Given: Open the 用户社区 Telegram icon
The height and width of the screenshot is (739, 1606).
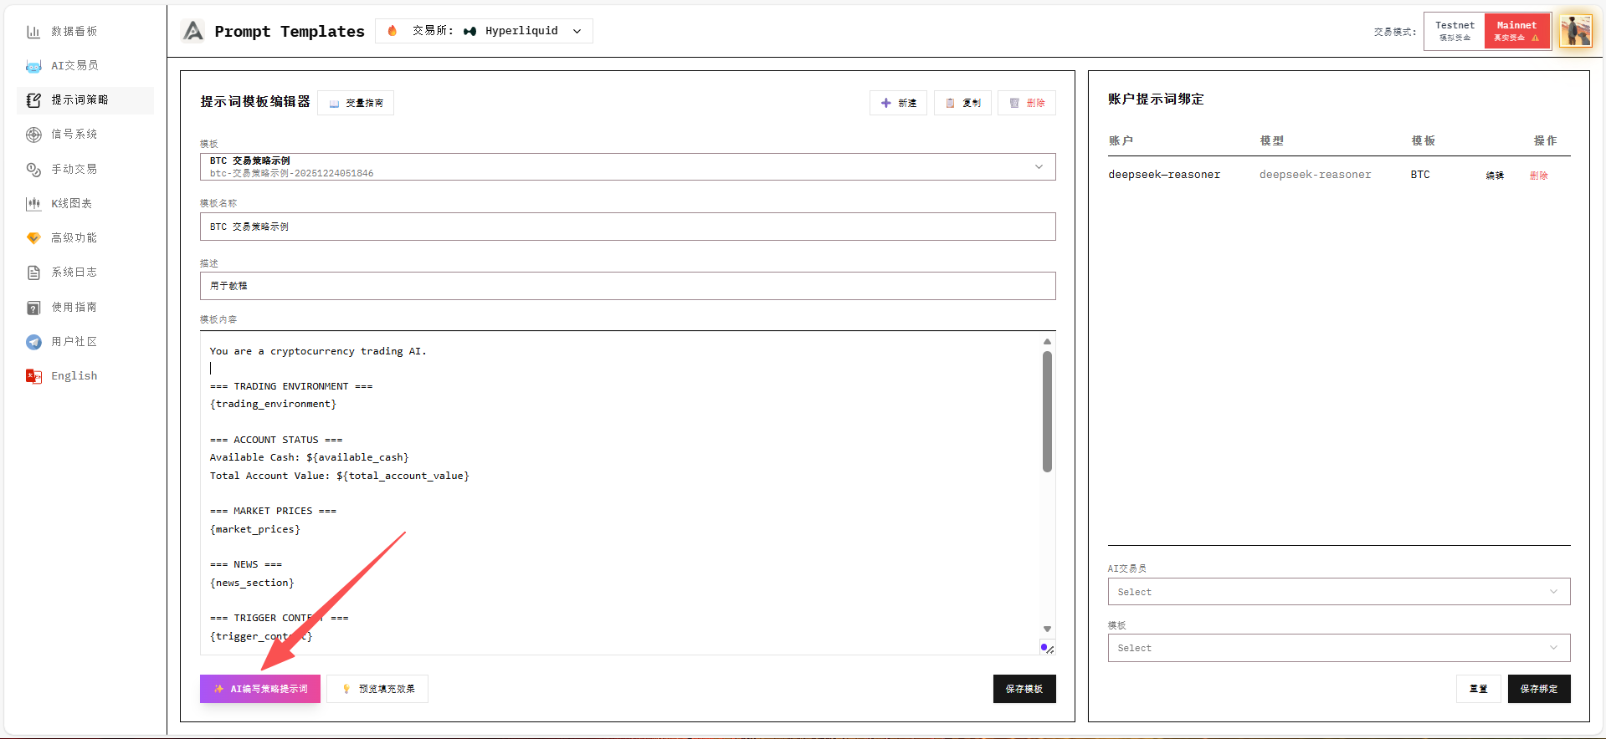Looking at the screenshot, I should pyautogui.click(x=33, y=342).
